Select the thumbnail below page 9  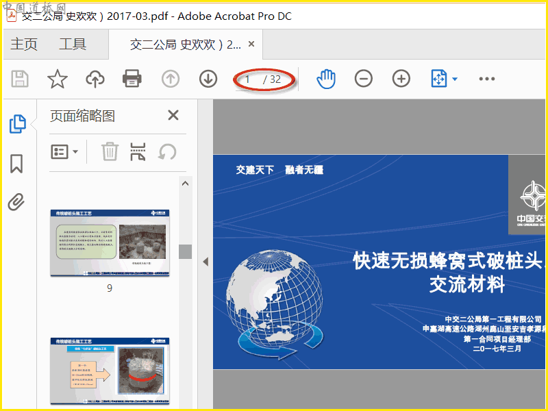tap(110, 371)
